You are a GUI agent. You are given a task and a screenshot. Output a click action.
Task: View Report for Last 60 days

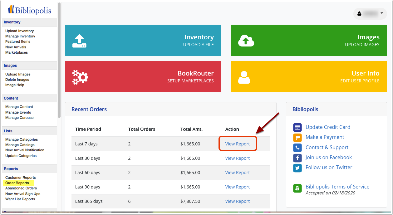click(x=238, y=173)
